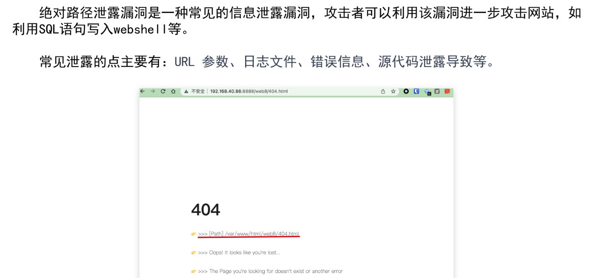The height and width of the screenshot is (278, 611).
Task: Open the gray editor extension icon
Action: [x=436, y=91]
